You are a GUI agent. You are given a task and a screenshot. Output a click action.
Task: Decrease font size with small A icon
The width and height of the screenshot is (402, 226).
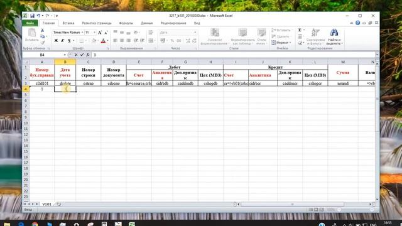tap(106, 33)
